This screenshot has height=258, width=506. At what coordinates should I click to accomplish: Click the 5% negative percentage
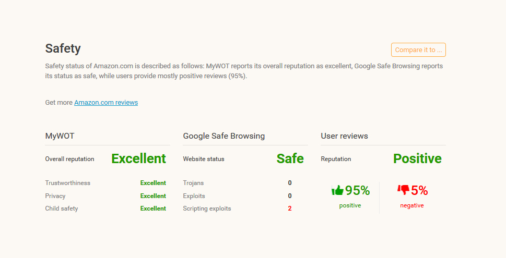[419, 191]
